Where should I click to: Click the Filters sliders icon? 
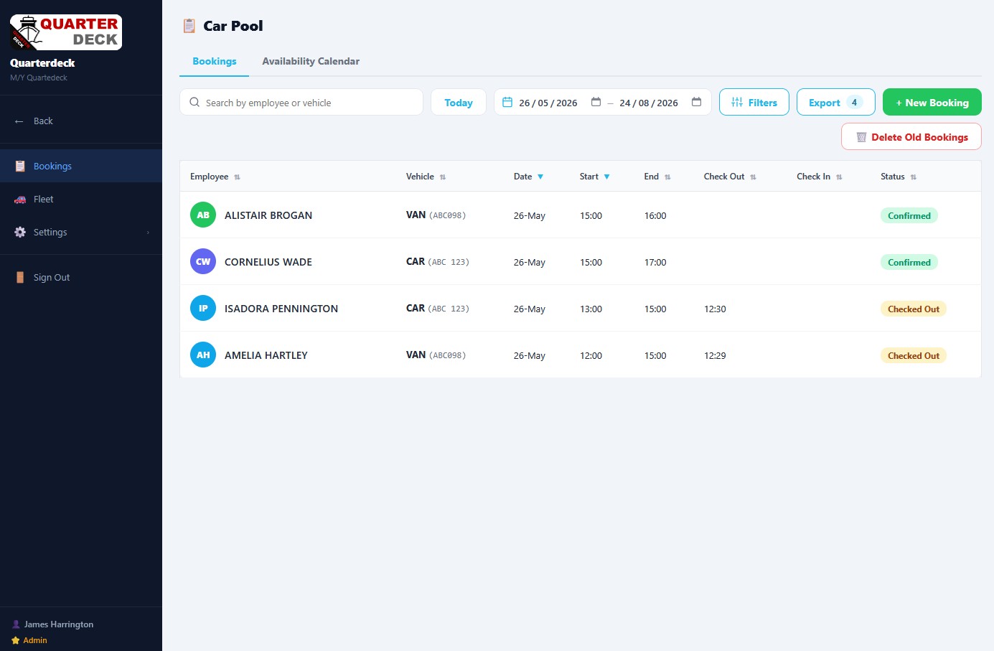[x=737, y=102]
